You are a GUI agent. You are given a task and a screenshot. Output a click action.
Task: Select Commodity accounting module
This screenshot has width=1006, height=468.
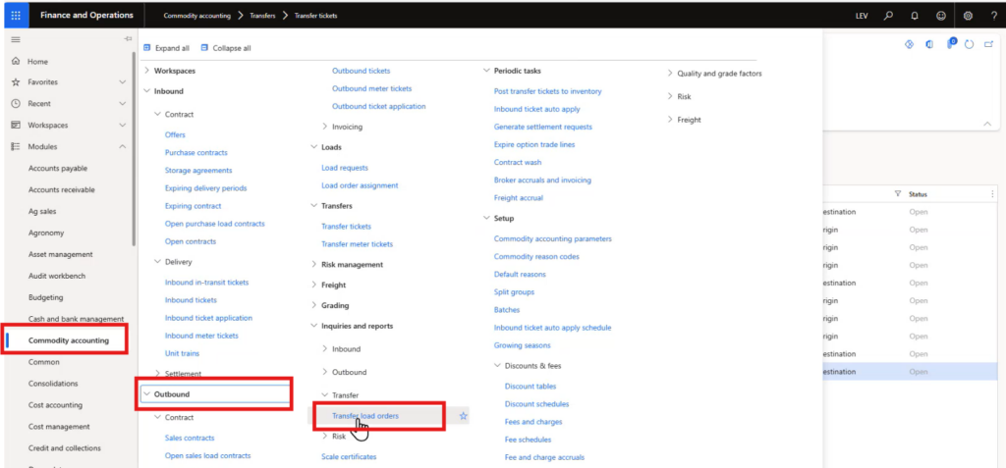(x=69, y=340)
